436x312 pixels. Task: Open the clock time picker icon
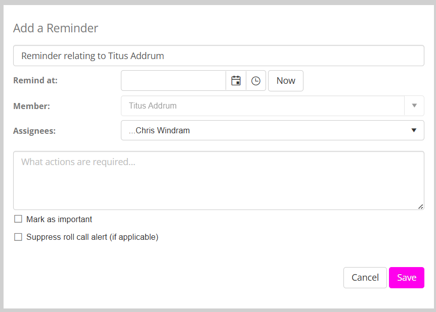coord(256,81)
